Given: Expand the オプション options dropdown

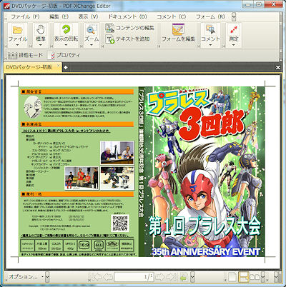Looking at the screenshot, I should coord(26,277).
